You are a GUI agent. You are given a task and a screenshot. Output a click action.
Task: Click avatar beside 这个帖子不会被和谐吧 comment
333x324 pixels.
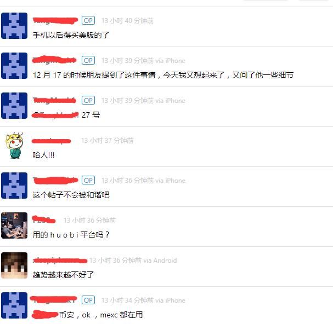[x=14, y=186]
